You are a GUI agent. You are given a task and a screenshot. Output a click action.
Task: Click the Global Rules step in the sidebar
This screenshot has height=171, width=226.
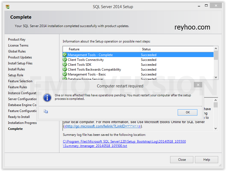(x=17, y=51)
